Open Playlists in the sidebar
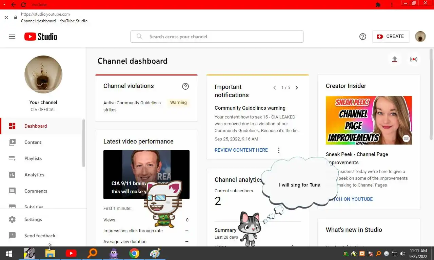The image size is (434, 260). [41, 158]
